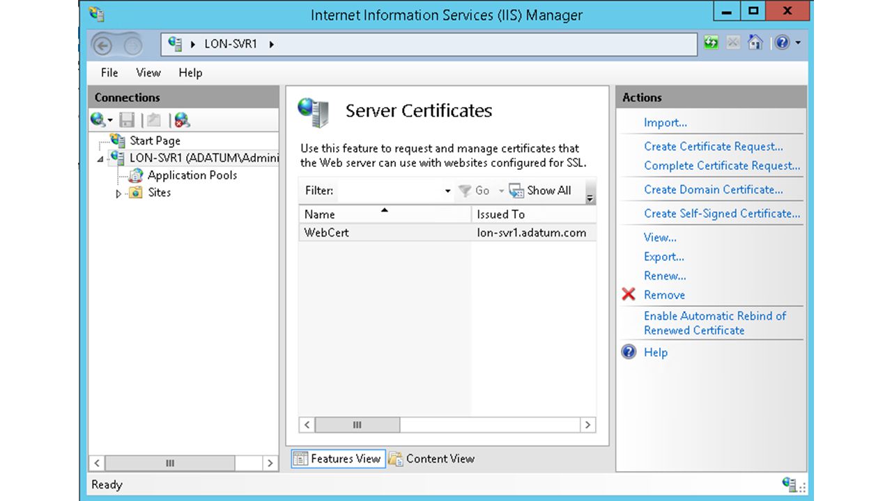Sort by the Issued To column header
Screen dimensions: 892x501
pyautogui.click(x=534, y=214)
